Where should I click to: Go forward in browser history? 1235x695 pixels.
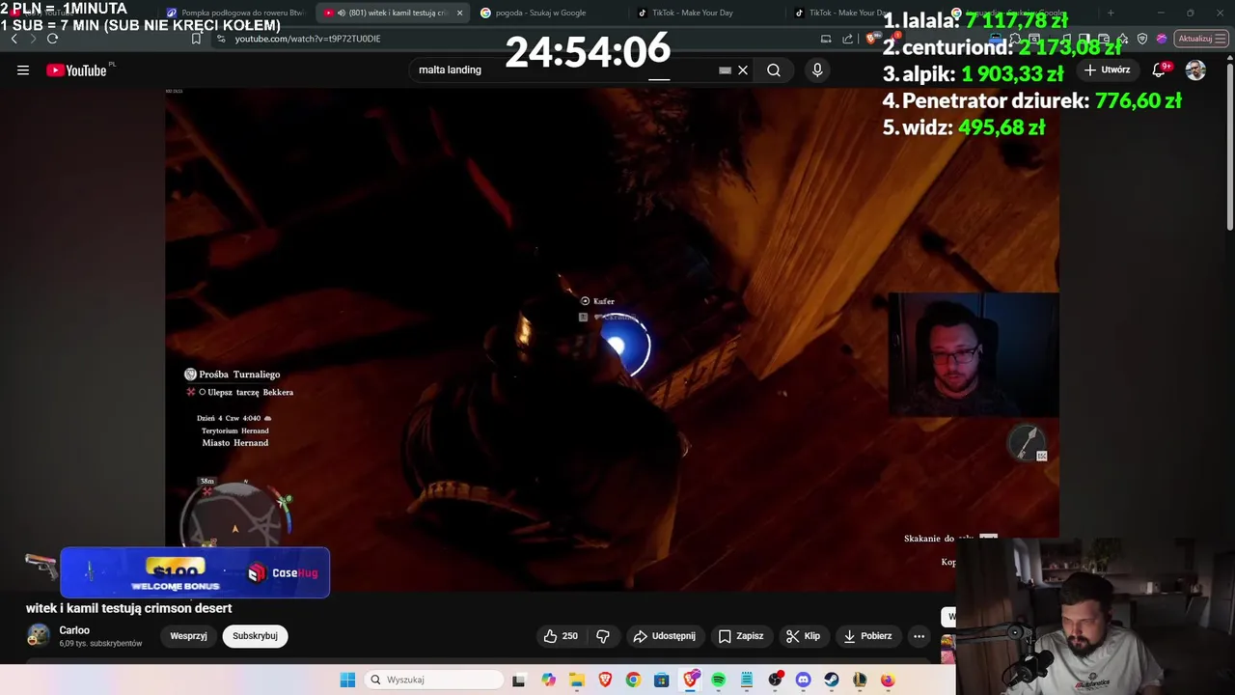pos(33,39)
